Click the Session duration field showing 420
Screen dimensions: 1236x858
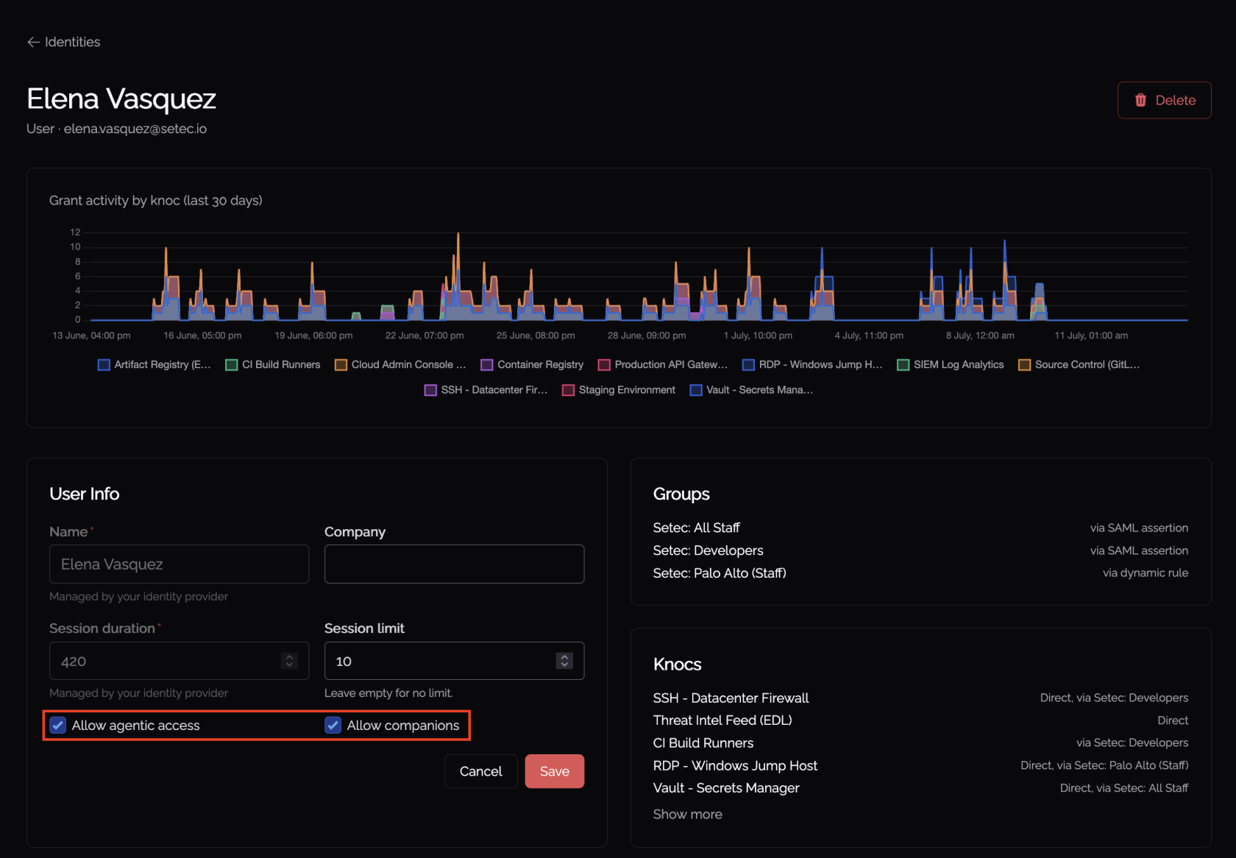[180, 661]
